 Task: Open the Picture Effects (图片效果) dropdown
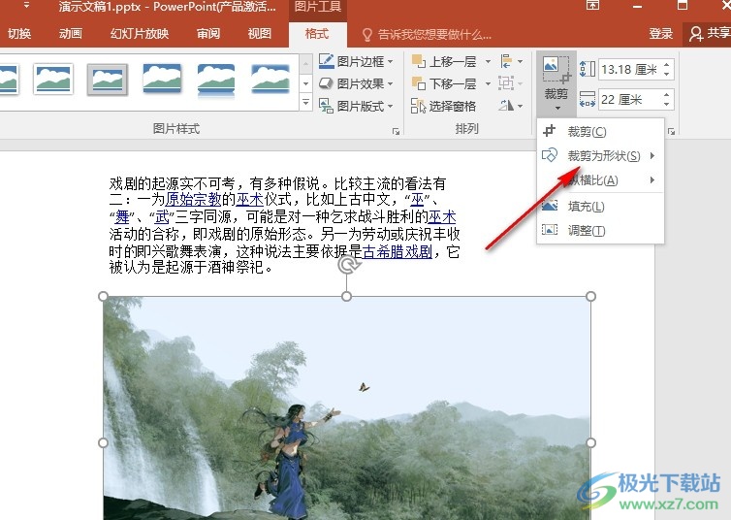(x=356, y=83)
